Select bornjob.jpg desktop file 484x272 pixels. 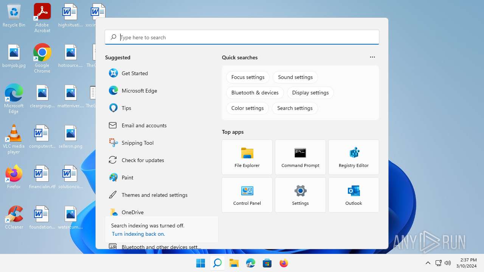14,56
